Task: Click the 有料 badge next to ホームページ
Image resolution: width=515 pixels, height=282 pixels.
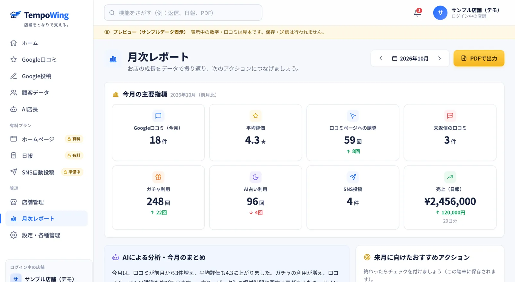Action: tap(74, 139)
